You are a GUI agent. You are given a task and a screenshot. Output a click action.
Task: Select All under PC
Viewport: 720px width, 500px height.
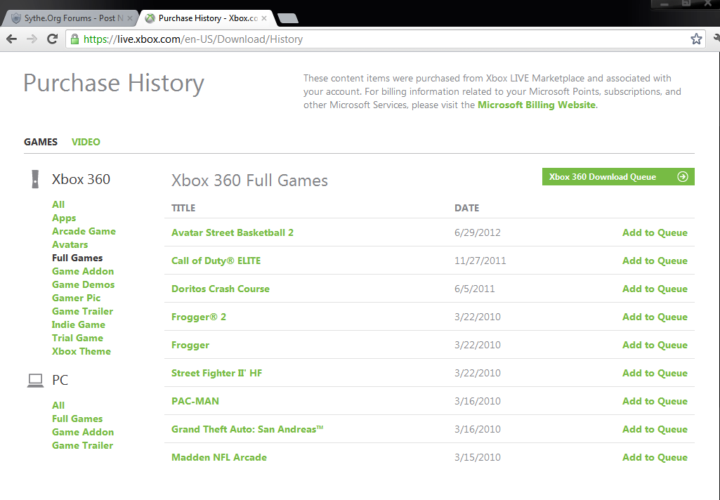(58, 405)
